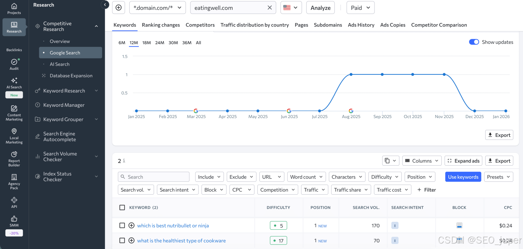Screen dimensions: 523x249
Task: Add a filter with + Filter
Action: (426, 190)
